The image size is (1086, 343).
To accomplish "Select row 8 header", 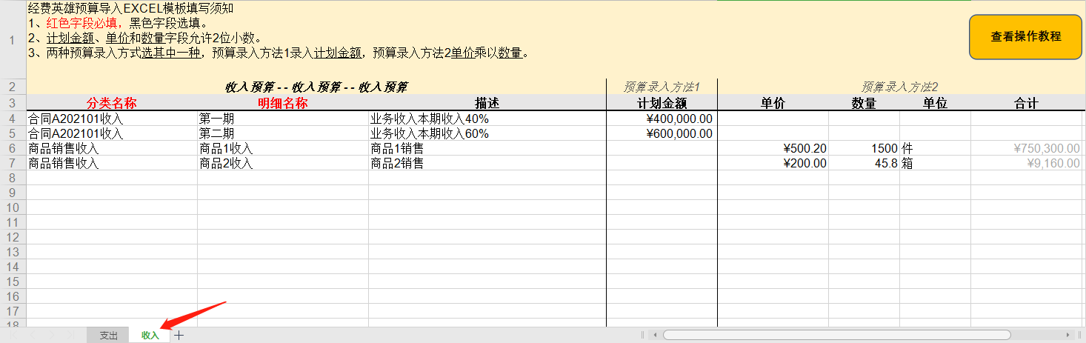I will [x=12, y=178].
